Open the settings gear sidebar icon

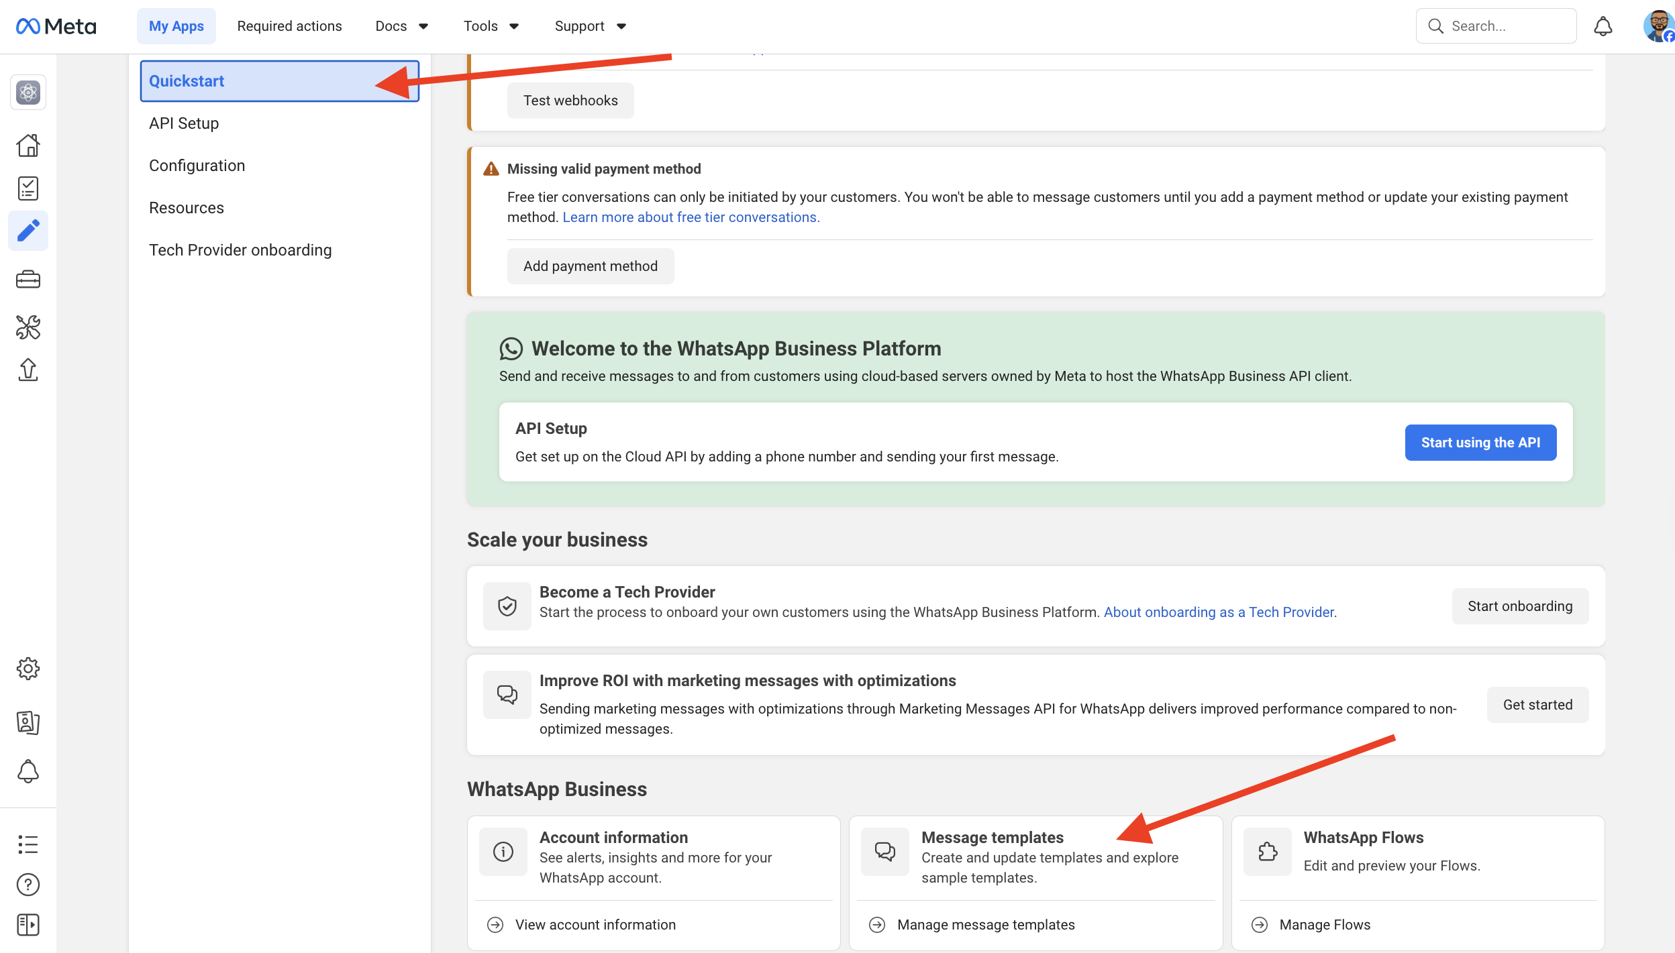(x=28, y=669)
